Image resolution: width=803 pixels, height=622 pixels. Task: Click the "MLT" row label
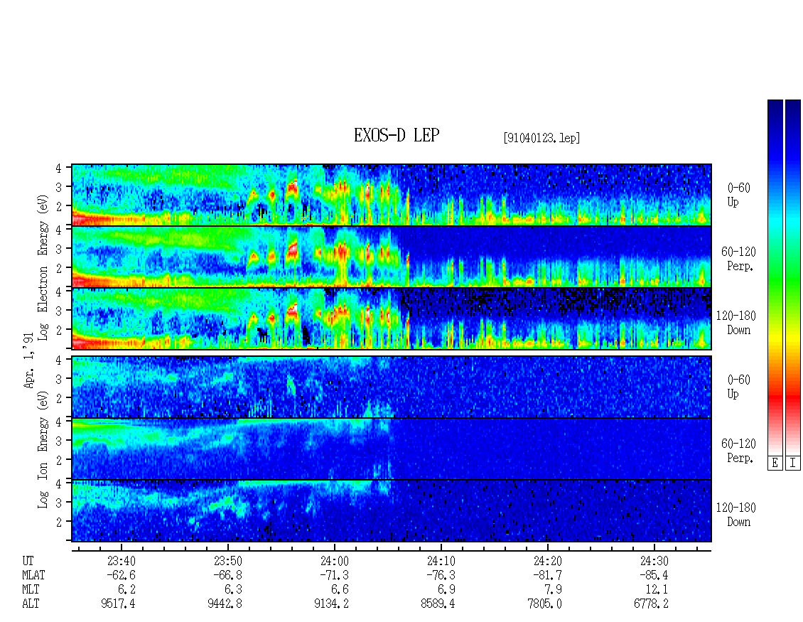point(31,589)
